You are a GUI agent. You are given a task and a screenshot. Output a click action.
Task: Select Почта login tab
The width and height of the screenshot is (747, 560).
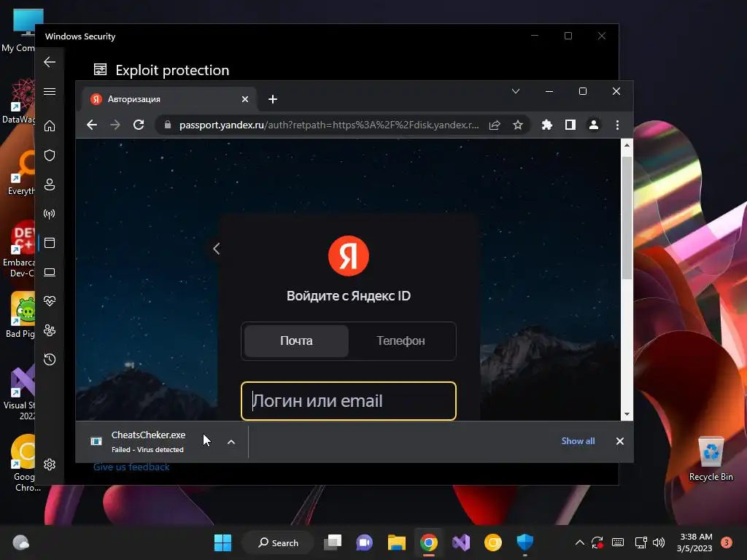point(296,341)
